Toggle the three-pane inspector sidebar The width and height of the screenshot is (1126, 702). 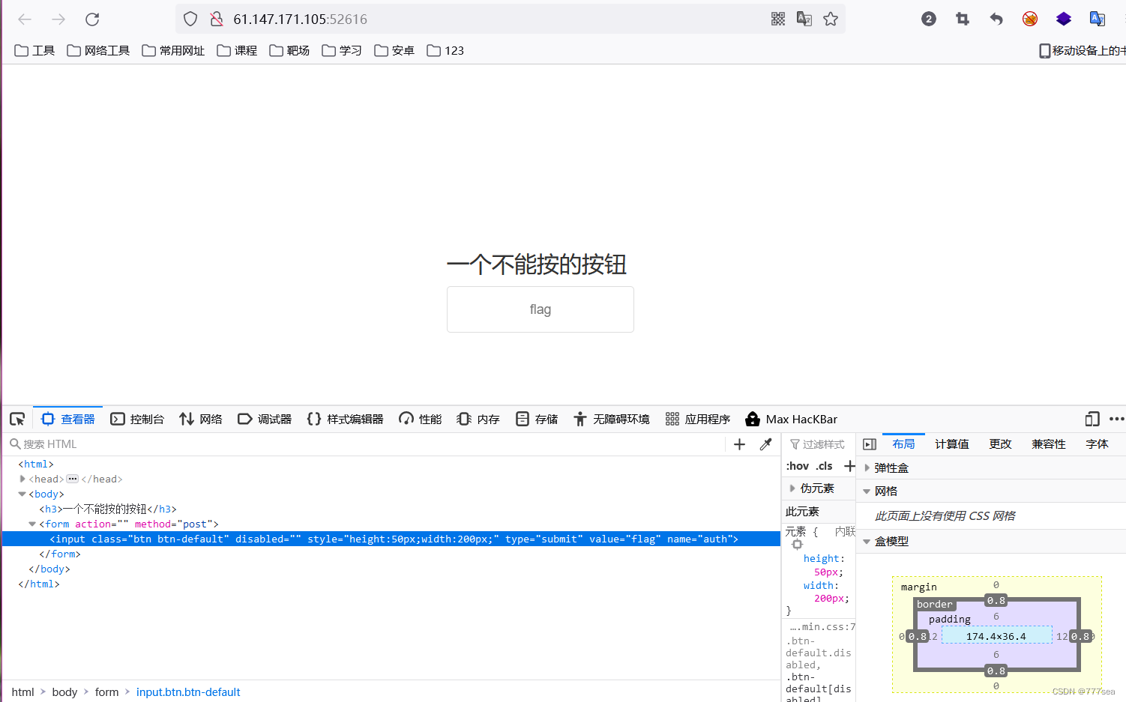click(x=870, y=444)
